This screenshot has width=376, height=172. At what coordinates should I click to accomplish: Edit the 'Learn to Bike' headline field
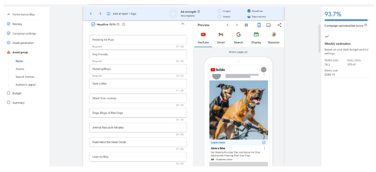pyautogui.click(x=138, y=157)
